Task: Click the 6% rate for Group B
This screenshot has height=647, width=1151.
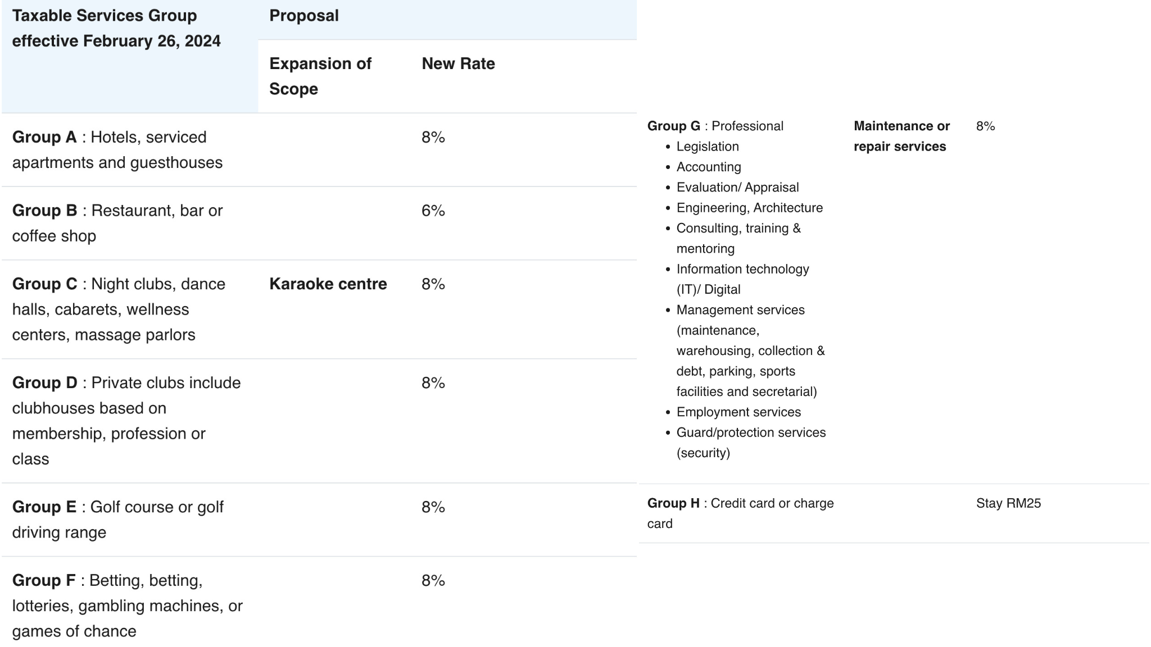Action: [x=433, y=211]
